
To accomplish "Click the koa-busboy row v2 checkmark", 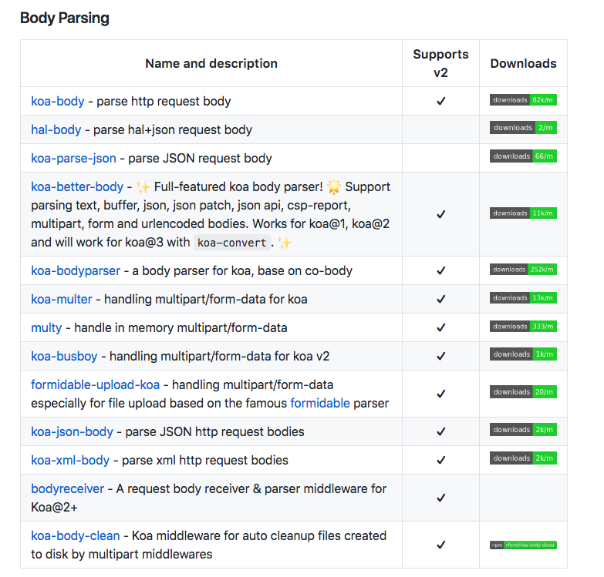I will pyautogui.click(x=440, y=356).
